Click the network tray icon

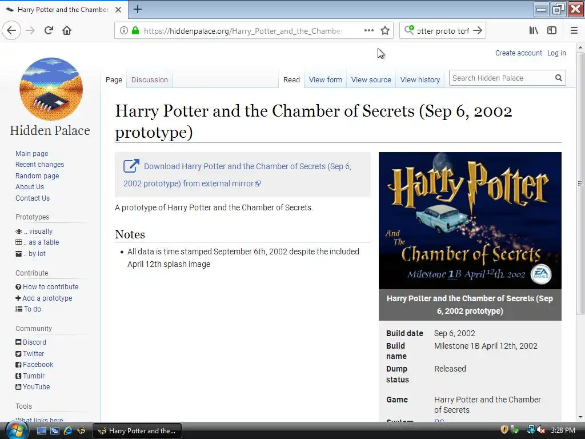[x=530, y=430]
